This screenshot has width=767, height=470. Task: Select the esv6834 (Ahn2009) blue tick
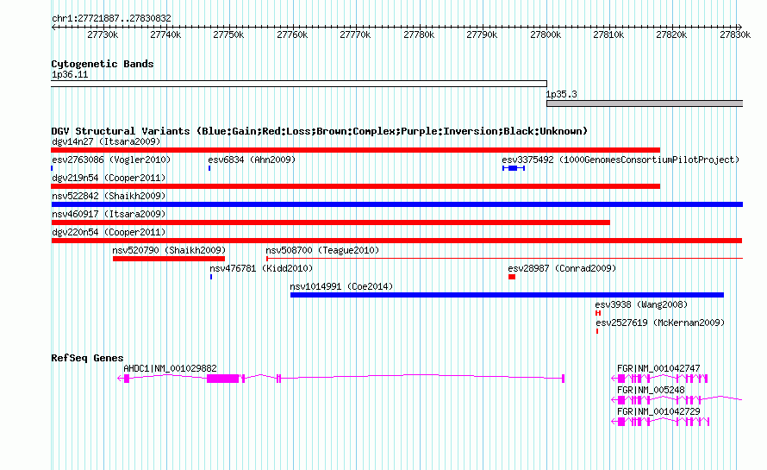[x=209, y=168]
